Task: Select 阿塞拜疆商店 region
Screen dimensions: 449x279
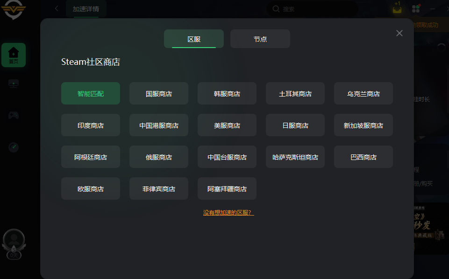Action: [x=227, y=188]
